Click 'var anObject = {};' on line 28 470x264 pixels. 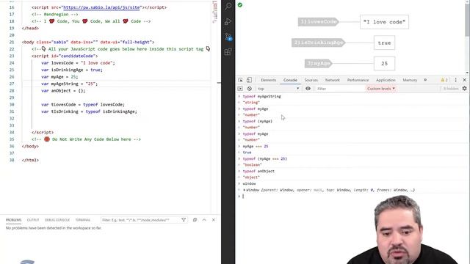[x=63, y=91]
